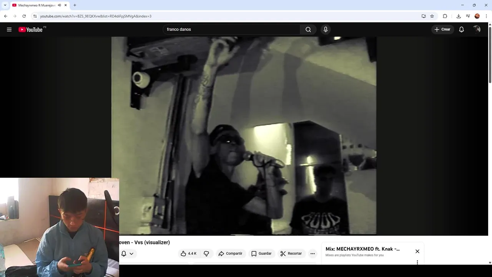Image resolution: width=492 pixels, height=277 pixels.
Task: Click Crear to create content
Action: [x=442, y=29]
